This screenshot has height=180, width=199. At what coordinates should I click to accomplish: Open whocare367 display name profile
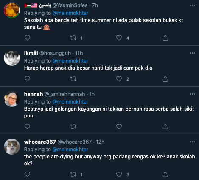pyautogui.click(x=40, y=142)
